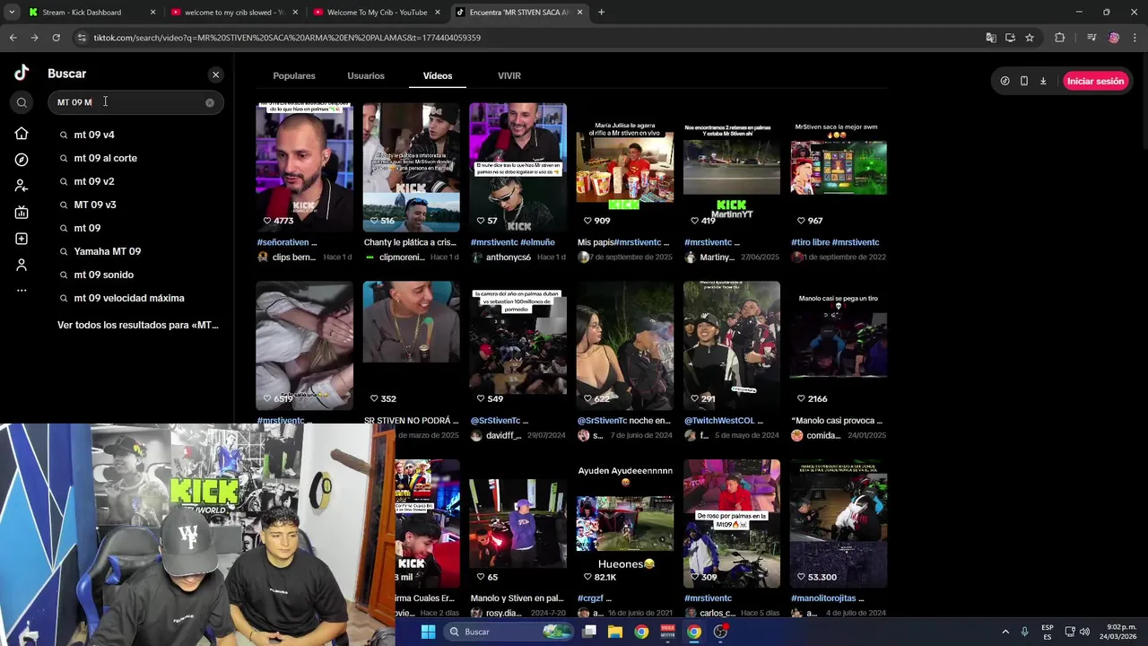Open the three-dots More icon in sidebar
The image size is (1148, 646).
pos(22,290)
